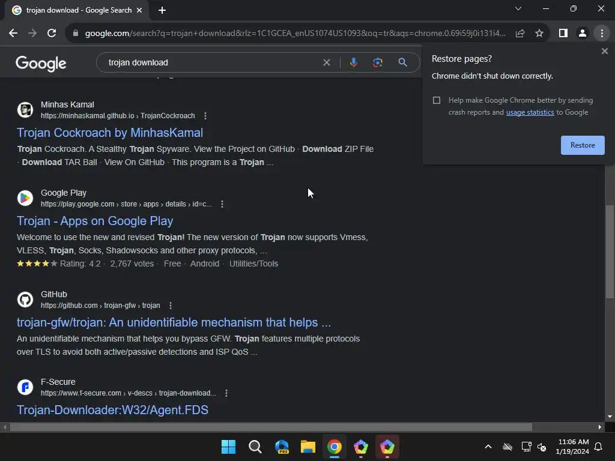Click the URL address bar text

click(x=295, y=34)
